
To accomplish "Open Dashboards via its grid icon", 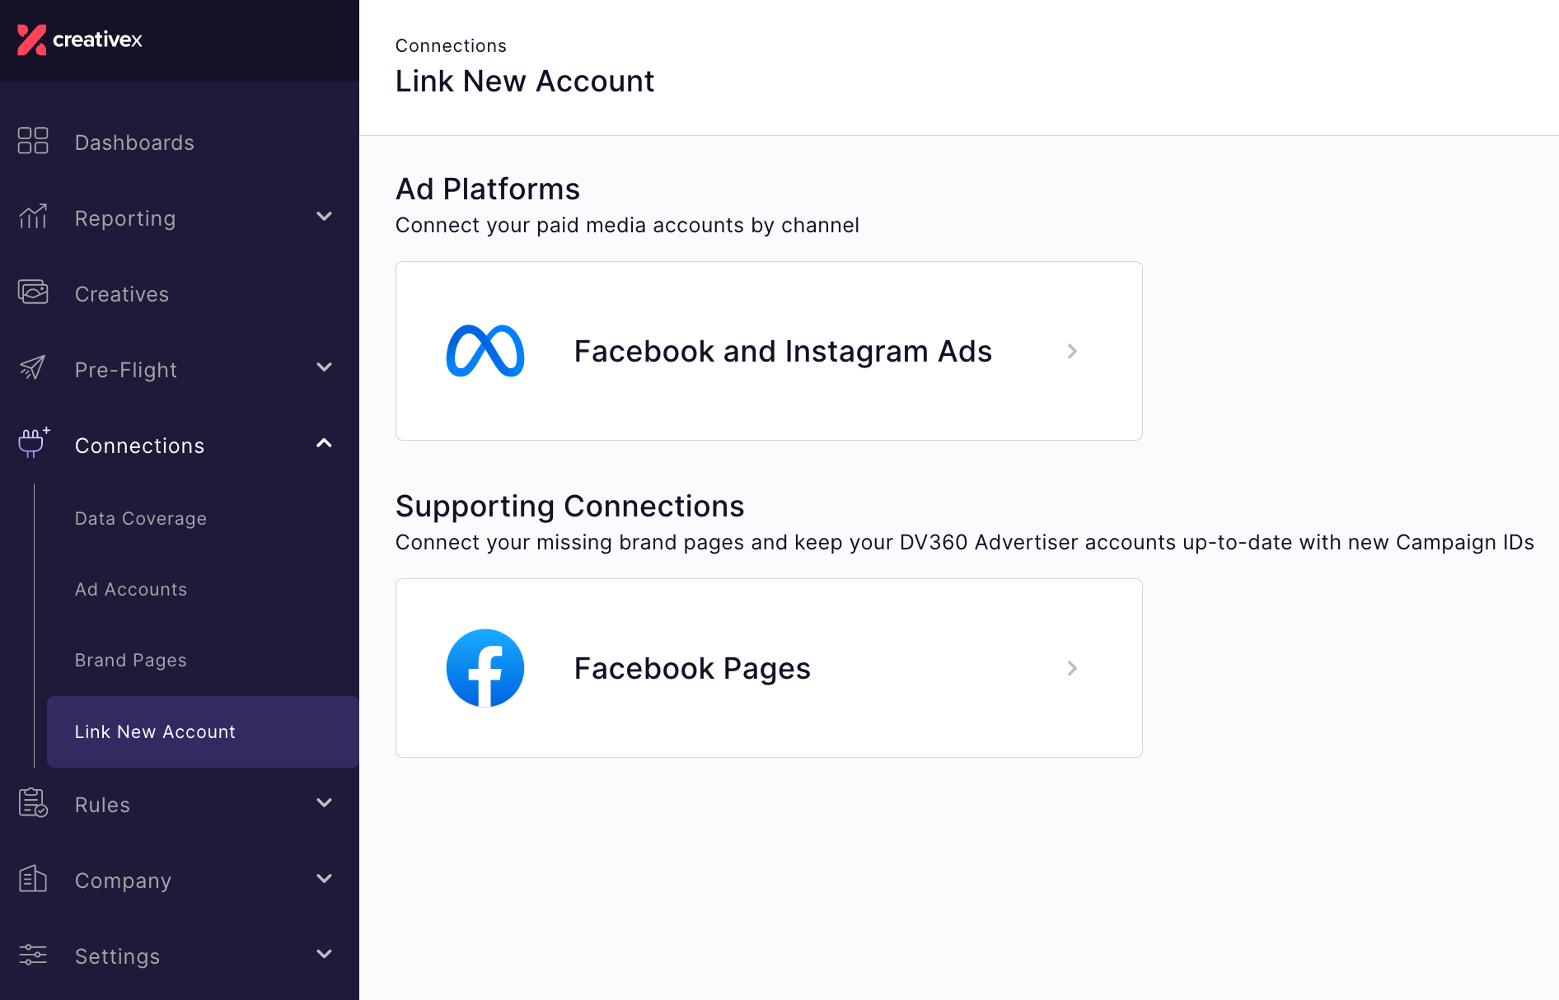I will tap(33, 141).
